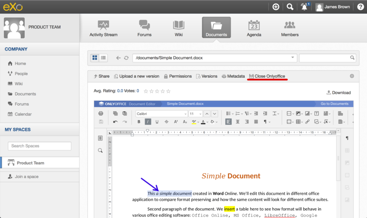Screen dimensions: 367x218
Task: Open document settings gear icon
Action: coord(352,76)
